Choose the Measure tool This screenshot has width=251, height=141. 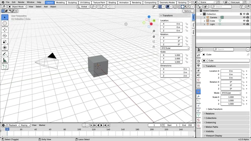tap(5, 60)
